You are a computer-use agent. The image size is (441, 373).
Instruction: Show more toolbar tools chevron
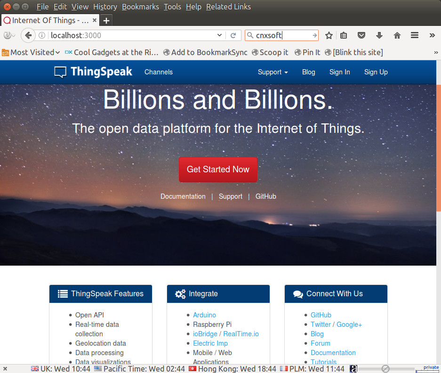coord(432,35)
